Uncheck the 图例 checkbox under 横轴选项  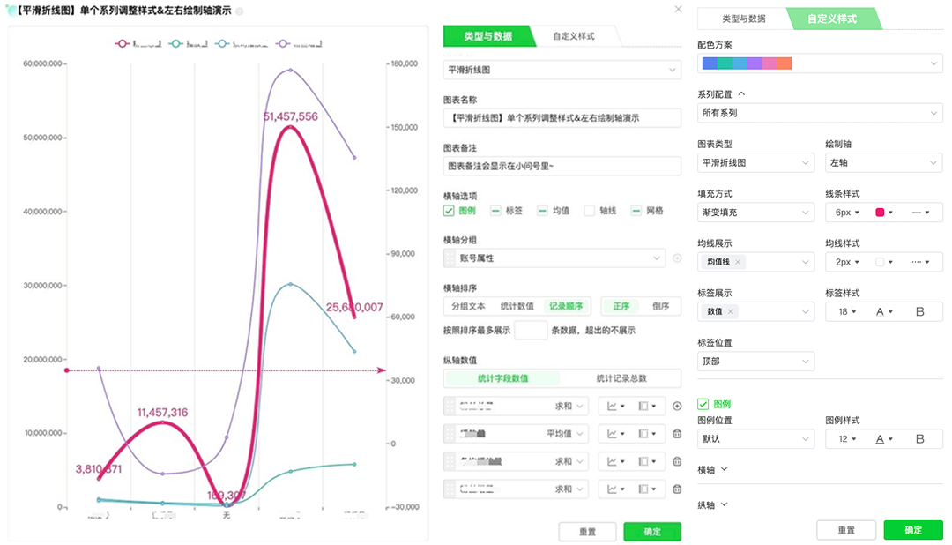(x=449, y=211)
